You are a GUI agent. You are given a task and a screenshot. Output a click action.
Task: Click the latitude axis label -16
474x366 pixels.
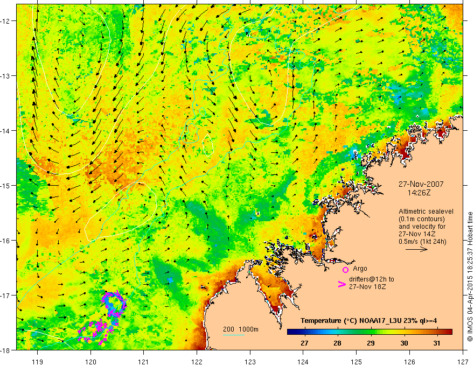pos(6,241)
